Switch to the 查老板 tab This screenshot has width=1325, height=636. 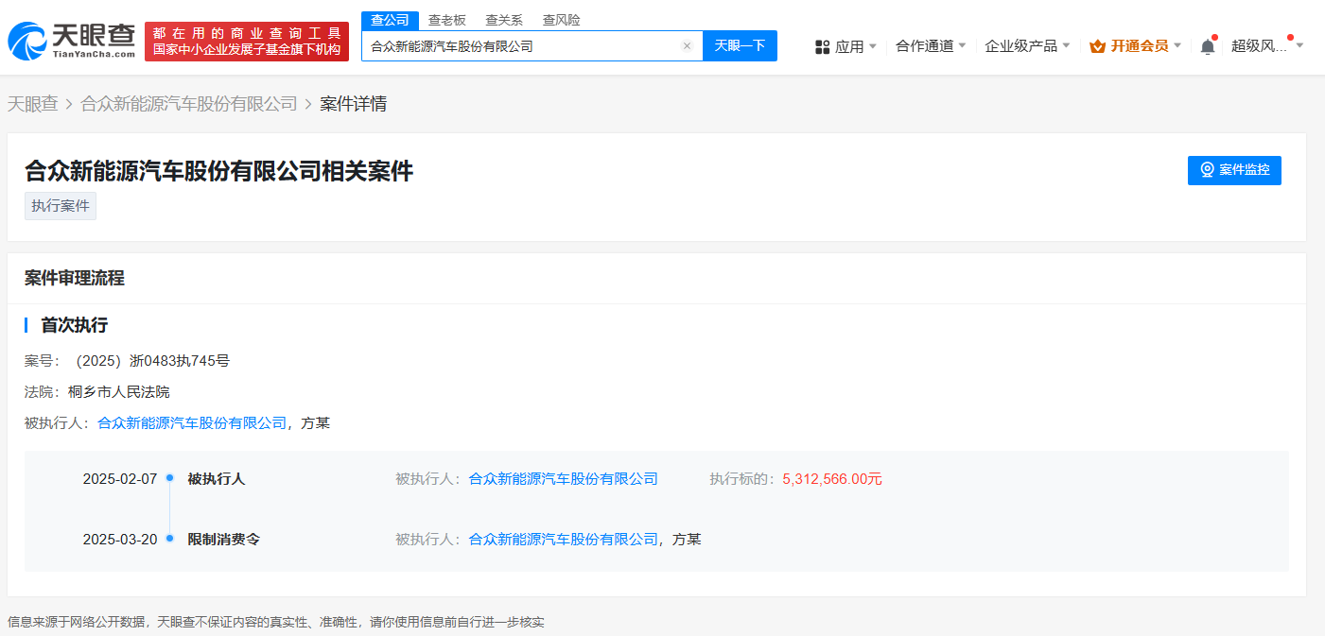click(447, 20)
